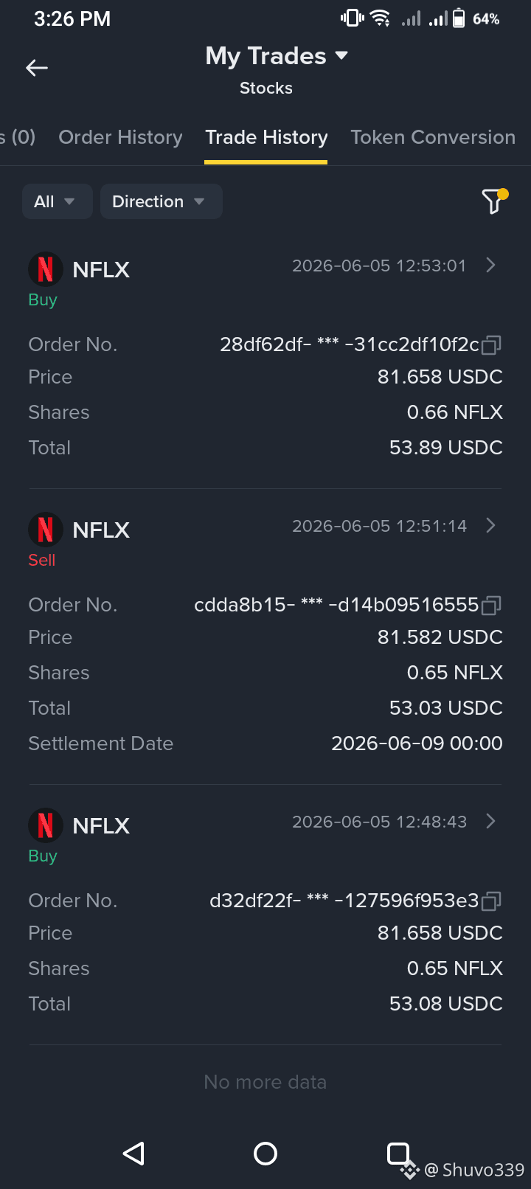Copy order number cdda8b15
This screenshot has height=1189, width=531.
click(x=491, y=605)
